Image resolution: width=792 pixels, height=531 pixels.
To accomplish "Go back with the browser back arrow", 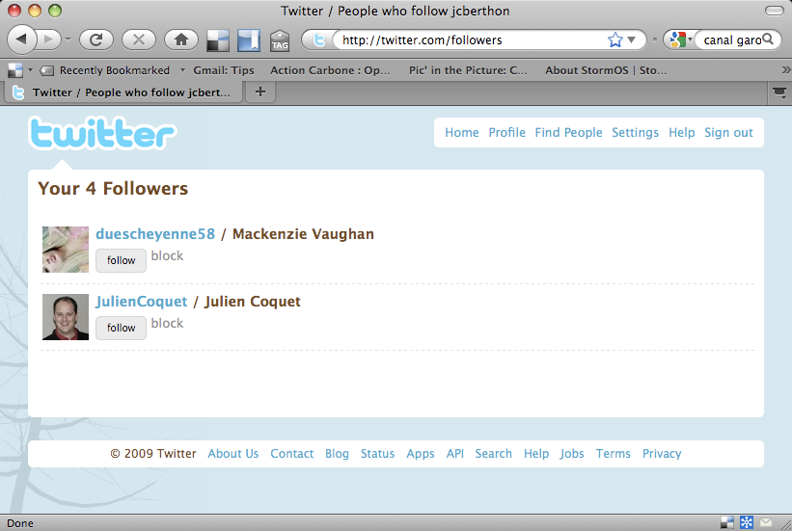I will 22,39.
